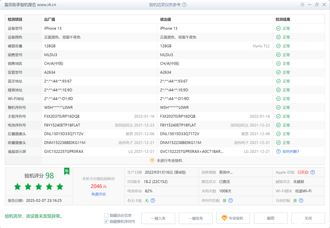The width and height of the screenshot is (330, 228).
Task: Click the 关闭 button
Action: pyautogui.click(x=308, y=218)
